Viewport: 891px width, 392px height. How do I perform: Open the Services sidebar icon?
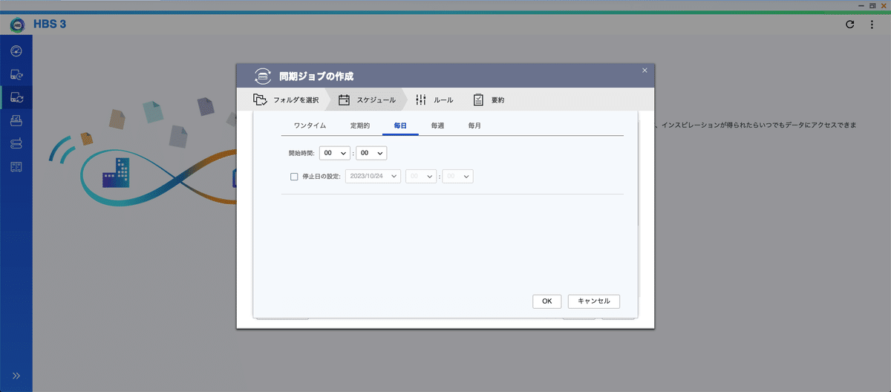click(x=16, y=143)
